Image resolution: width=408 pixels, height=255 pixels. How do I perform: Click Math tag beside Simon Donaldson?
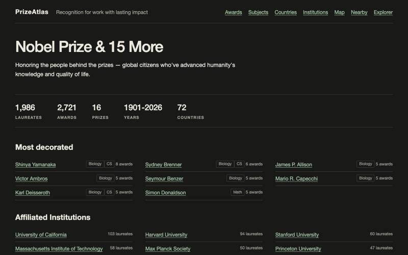[x=238, y=192]
